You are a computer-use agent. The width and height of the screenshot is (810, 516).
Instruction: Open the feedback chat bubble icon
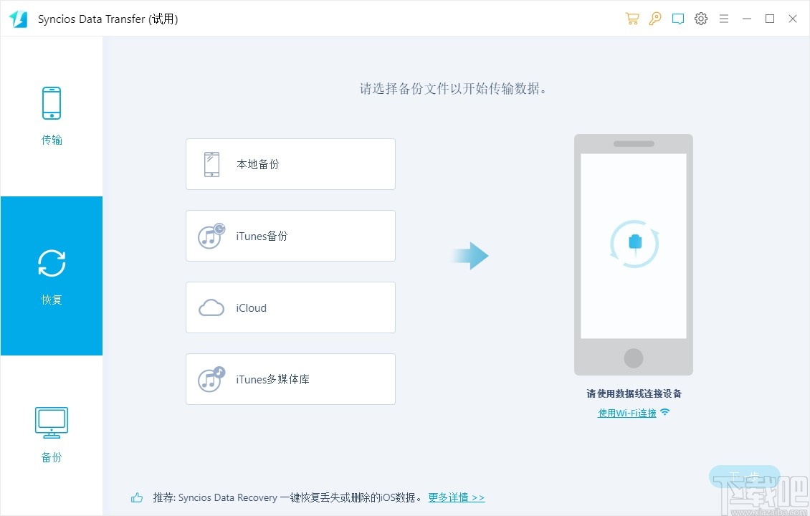(678, 18)
